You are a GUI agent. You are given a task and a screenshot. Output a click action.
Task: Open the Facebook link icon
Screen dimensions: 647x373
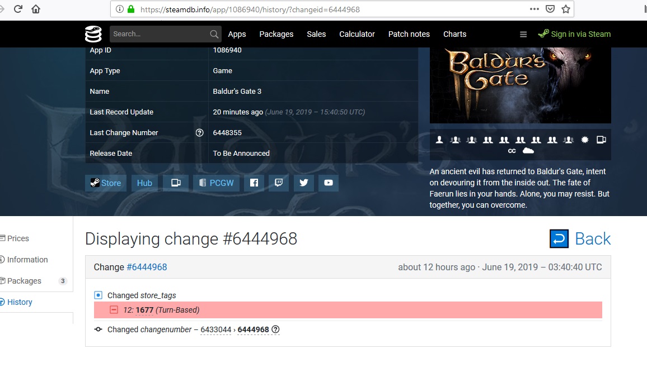coord(254,183)
